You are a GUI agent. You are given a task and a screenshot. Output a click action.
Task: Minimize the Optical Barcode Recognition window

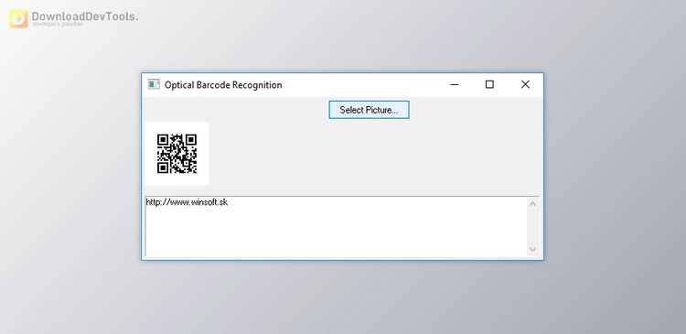(455, 84)
